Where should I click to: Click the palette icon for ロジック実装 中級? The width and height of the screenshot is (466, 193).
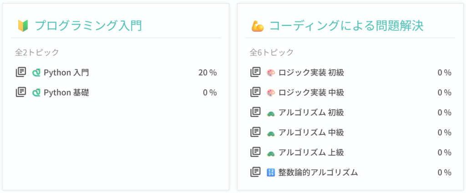tap(271, 93)
